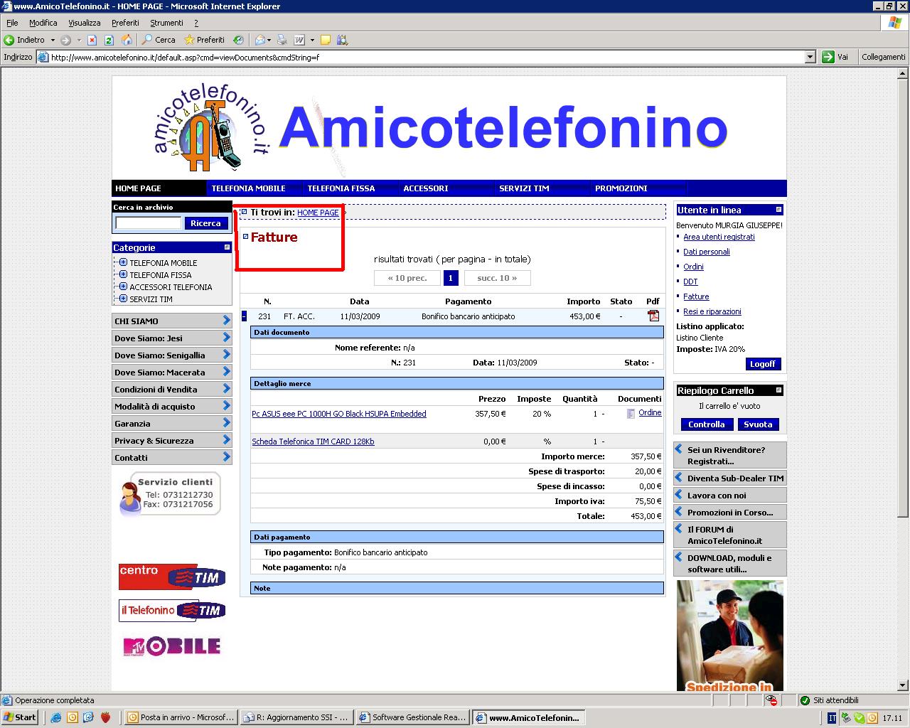The height and width of the screenshot is (728, 910).
Task: Click the Logoff button
Action: click(x=762, y=364)
